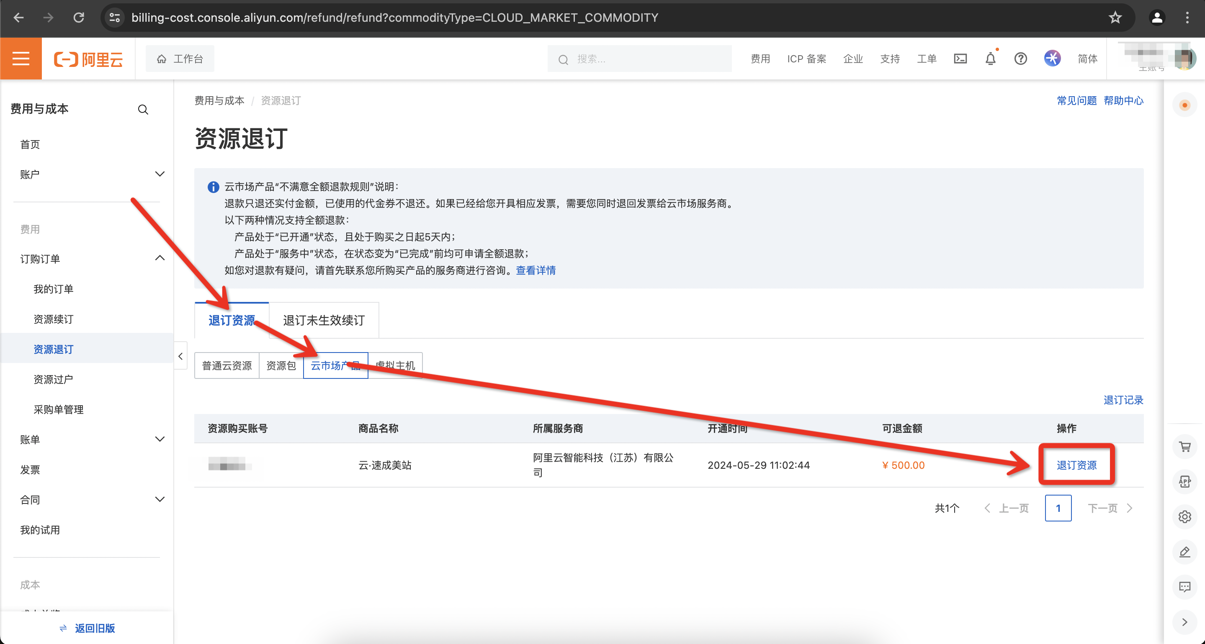1205x644 pixels.
Task: Click the orange dot icon at top right
Action: 1185,105
